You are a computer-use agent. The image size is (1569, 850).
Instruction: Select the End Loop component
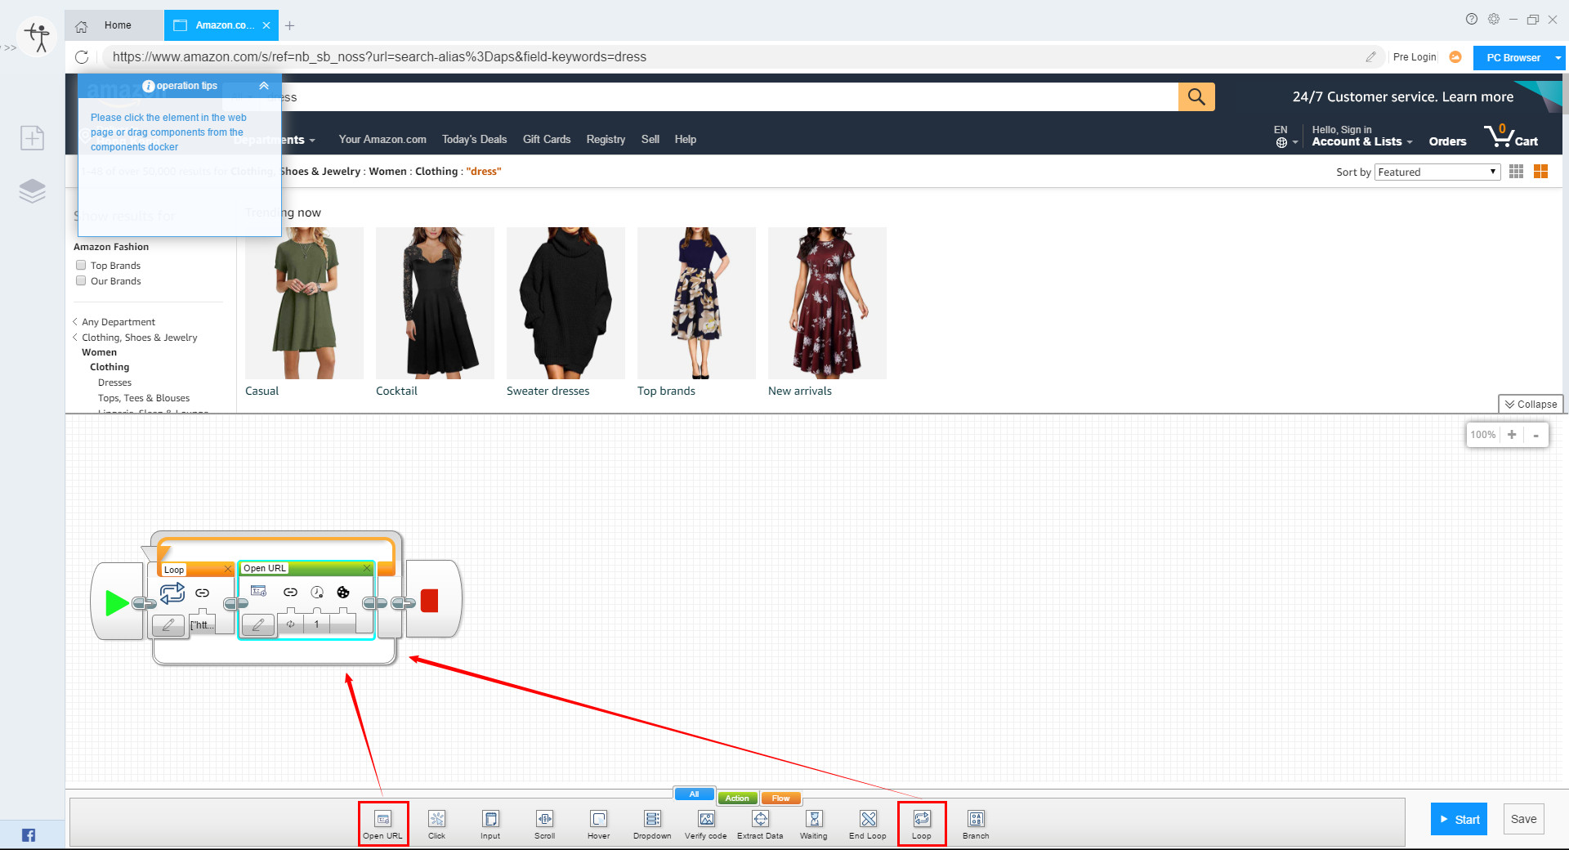(x=868, y=823)
